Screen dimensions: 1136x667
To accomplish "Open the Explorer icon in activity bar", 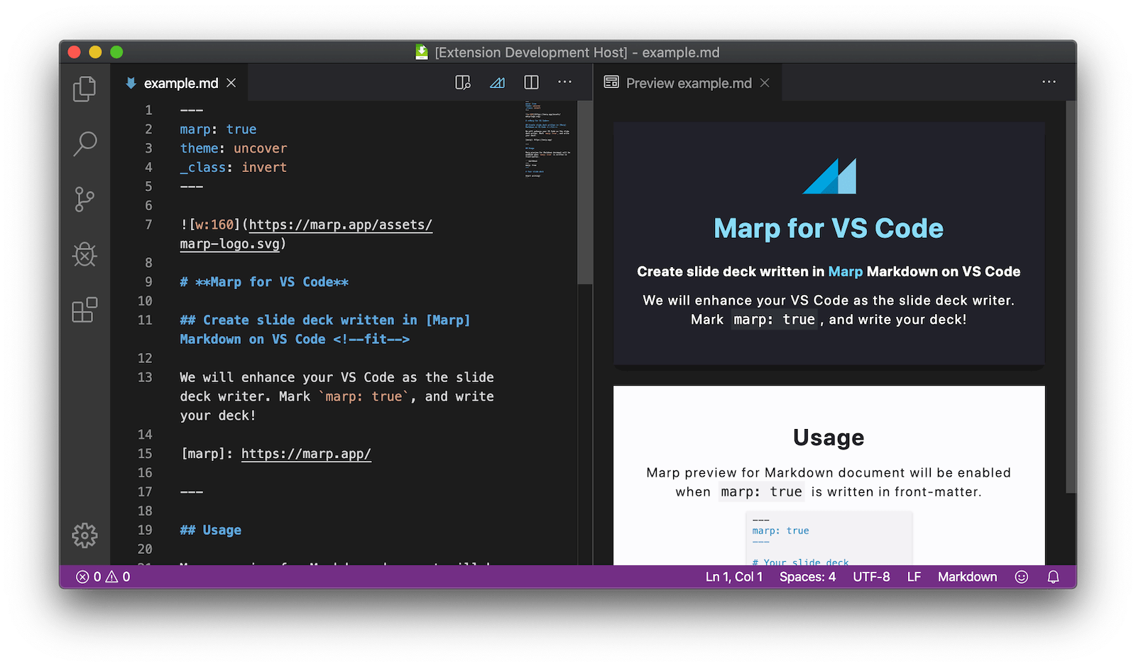I will [85, 89].
